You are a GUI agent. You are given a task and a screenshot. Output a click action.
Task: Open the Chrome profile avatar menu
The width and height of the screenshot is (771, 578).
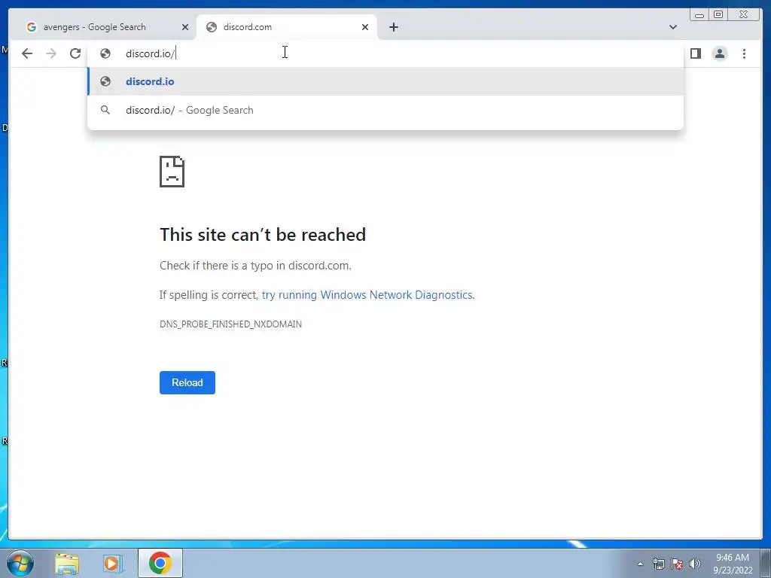pos(720,53)
